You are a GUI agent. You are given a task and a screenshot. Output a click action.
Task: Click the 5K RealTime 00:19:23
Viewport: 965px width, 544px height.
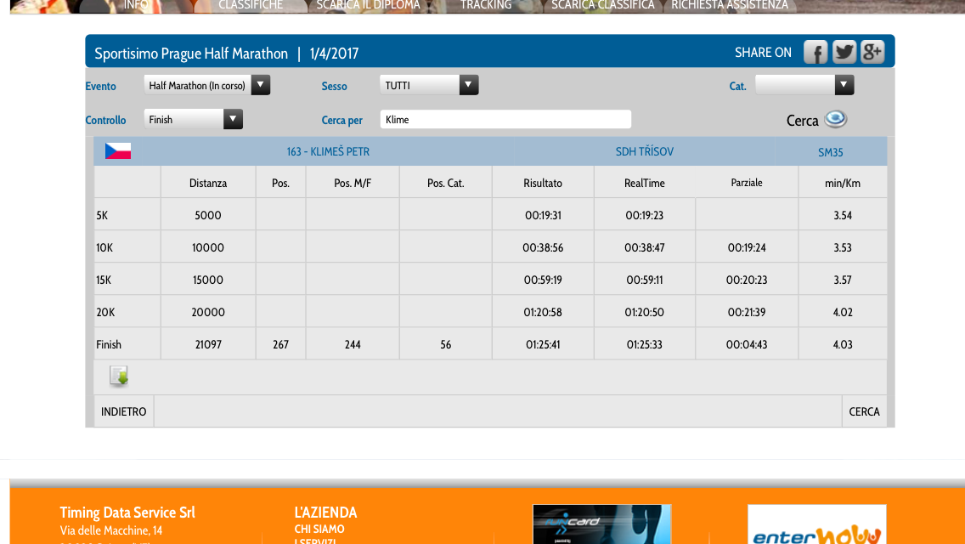click(x=645, y=215)
